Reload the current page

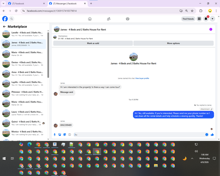tap(16, 11)
